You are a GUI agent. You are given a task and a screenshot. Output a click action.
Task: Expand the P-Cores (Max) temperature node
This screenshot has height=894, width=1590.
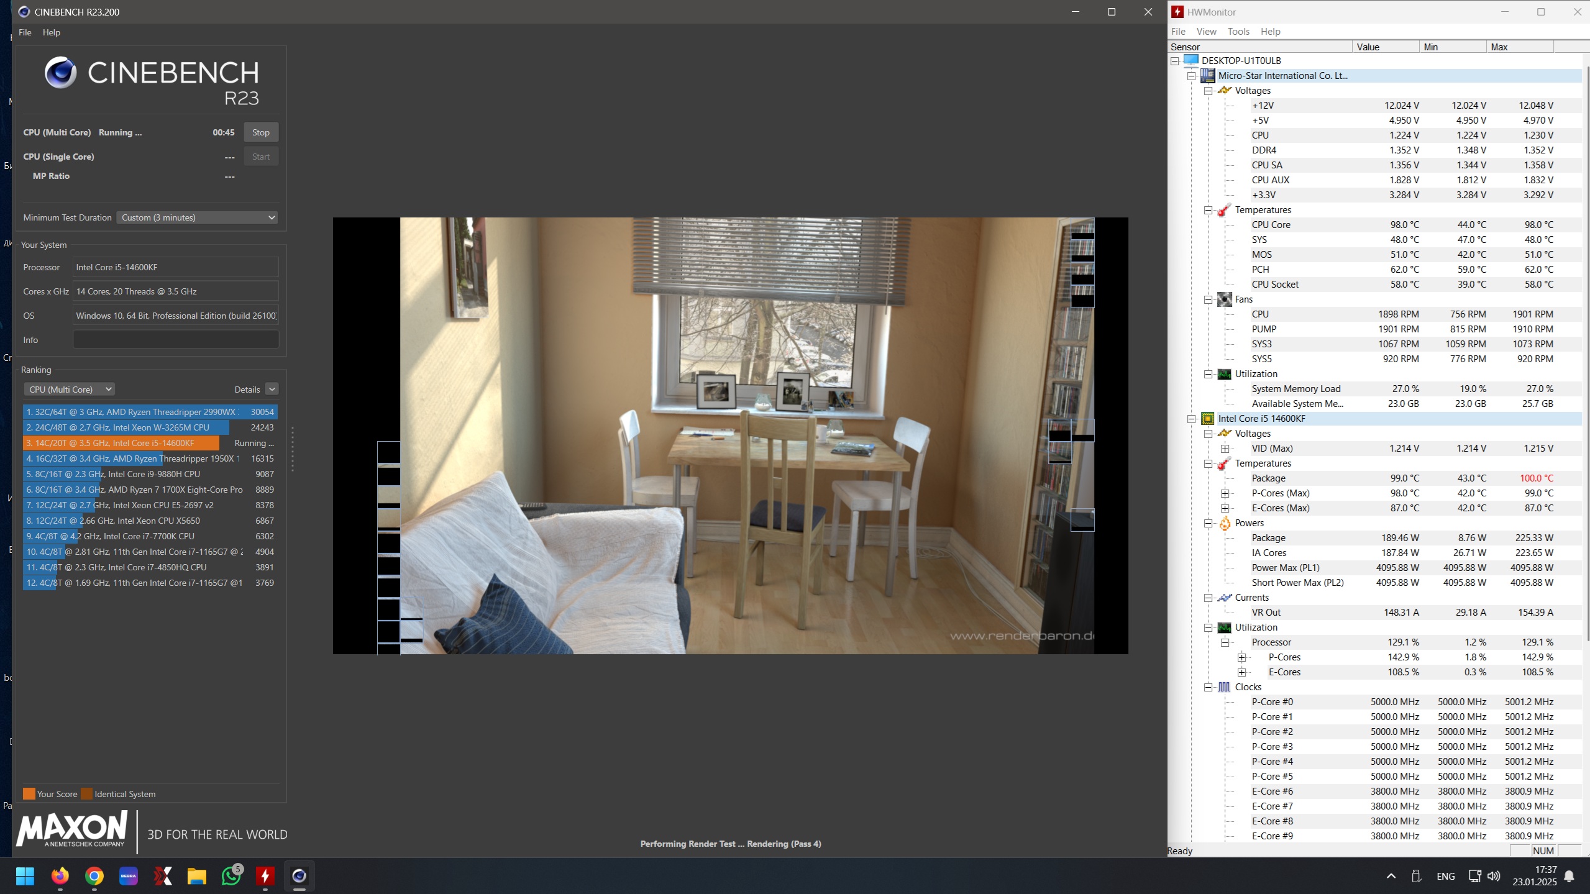[x=1225, y=493]
